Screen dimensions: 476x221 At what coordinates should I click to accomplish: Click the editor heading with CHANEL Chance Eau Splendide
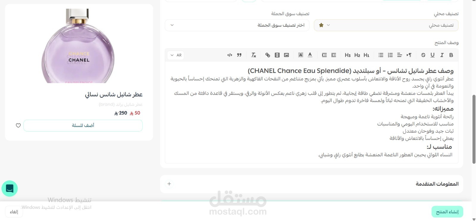coord(350,71)
